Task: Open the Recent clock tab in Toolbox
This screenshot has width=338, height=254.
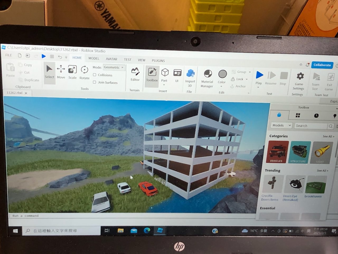Action: point(316,115)
